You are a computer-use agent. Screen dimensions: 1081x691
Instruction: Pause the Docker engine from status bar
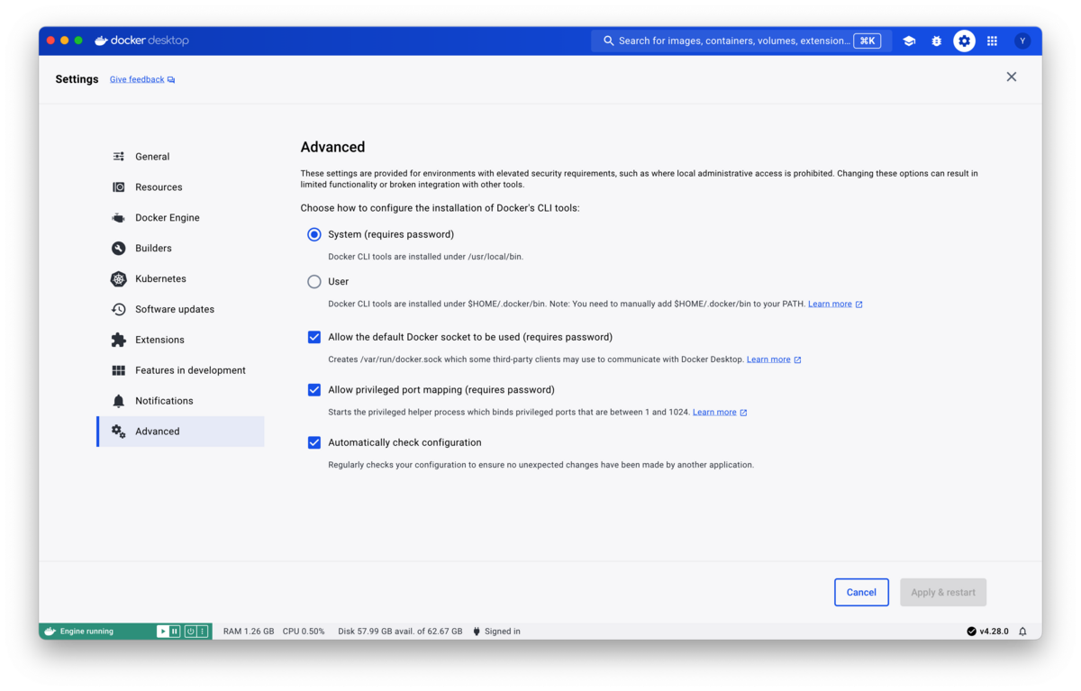(175, 632)
